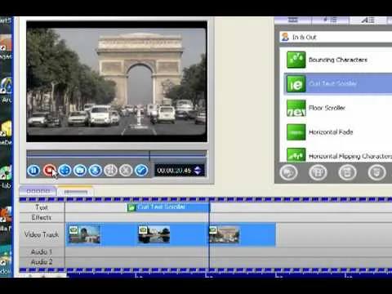
Task: Click the greyed-out split clip button
Action: point(110,171)
